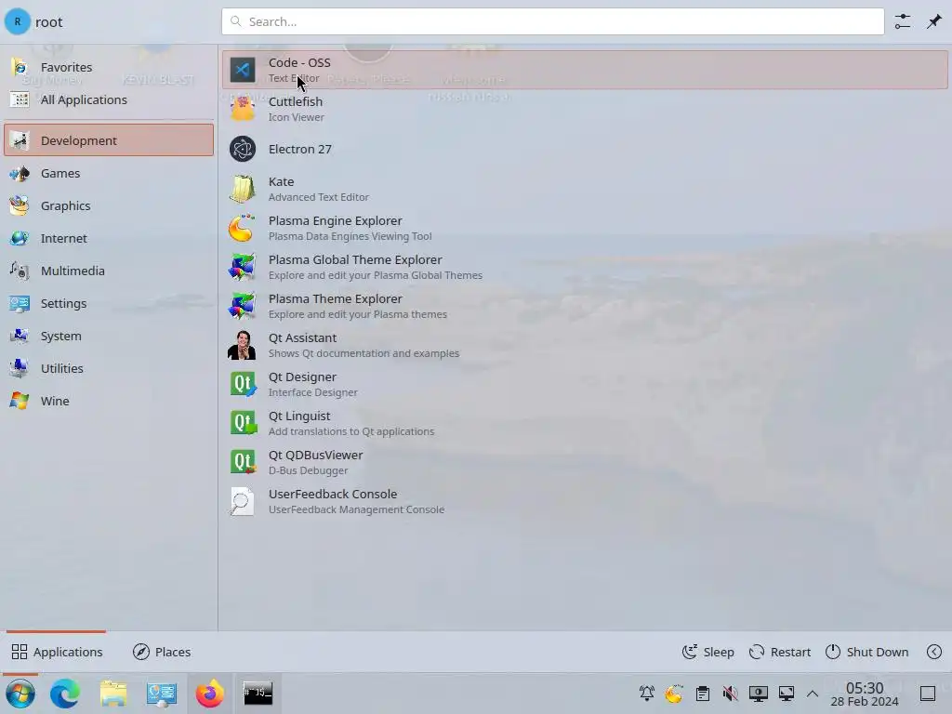Open notifications bell in system tray
The image size is (952, 714).
(647, 694)
